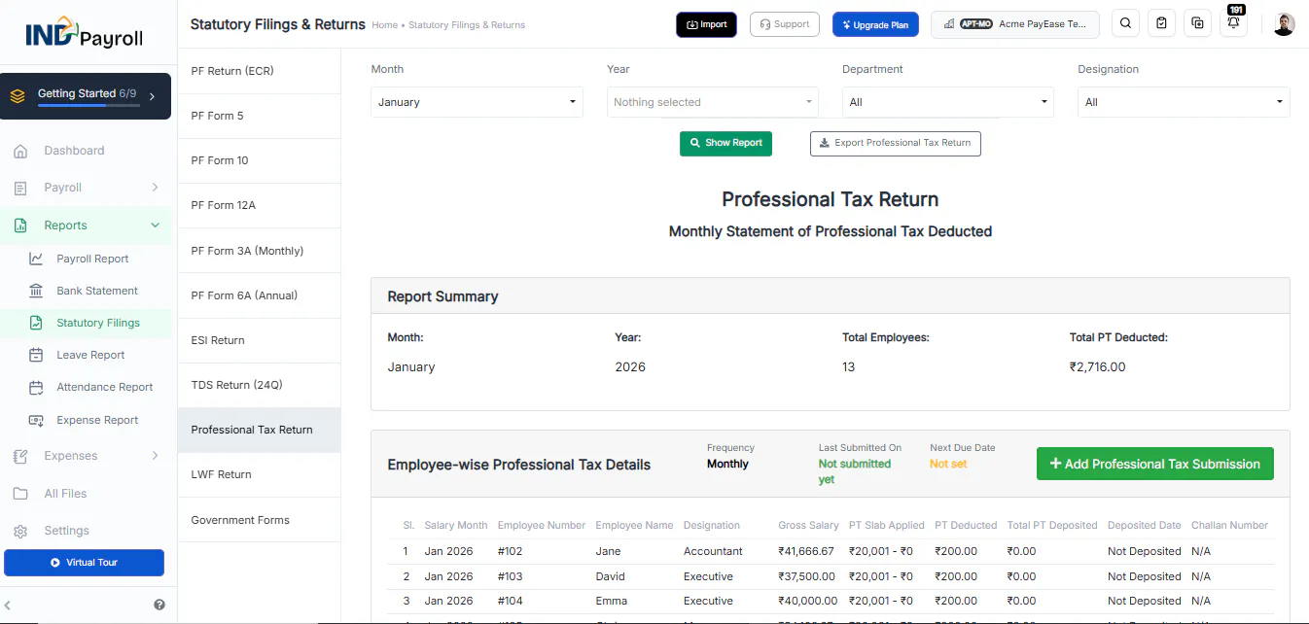This screenshot has width=1309, height=624.
Task: Open Bank Statement in sidebar
Action: (97, 291)
